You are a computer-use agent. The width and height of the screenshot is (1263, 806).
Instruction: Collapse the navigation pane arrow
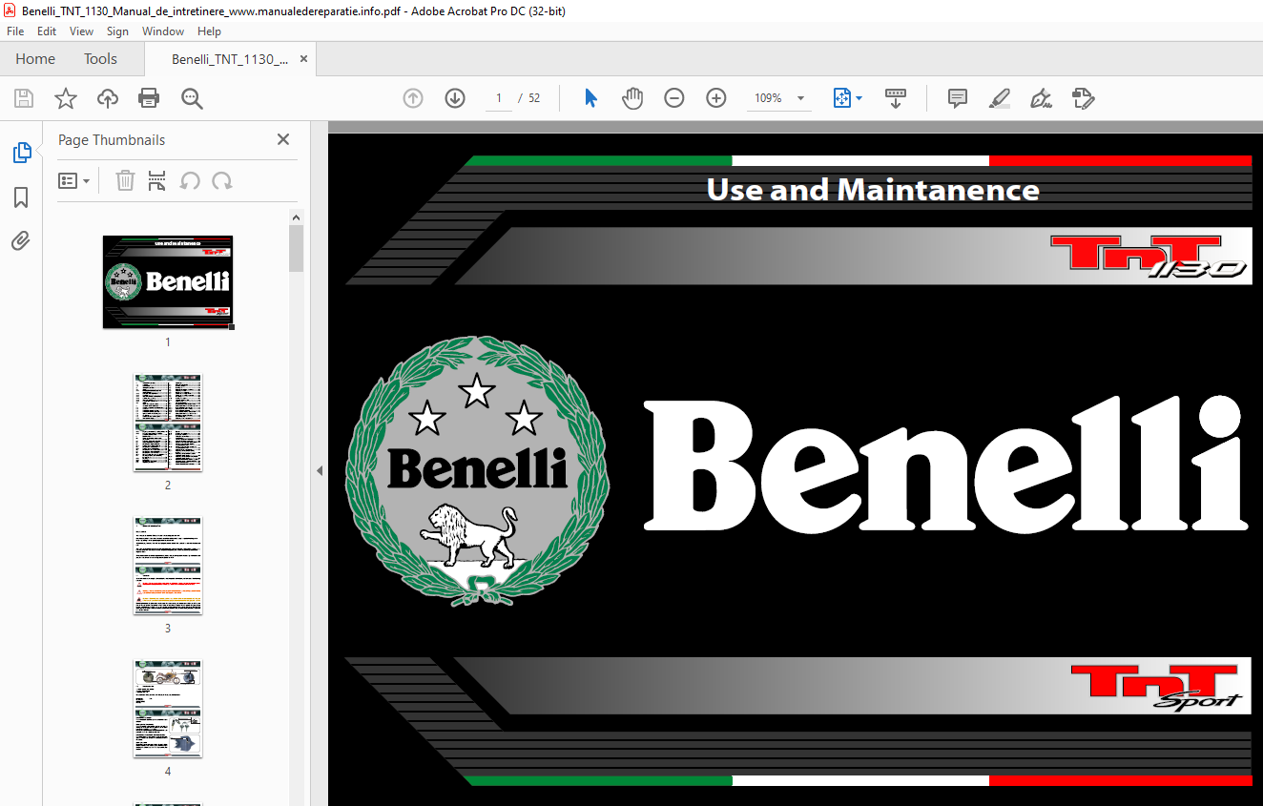(x=320, y=470)
